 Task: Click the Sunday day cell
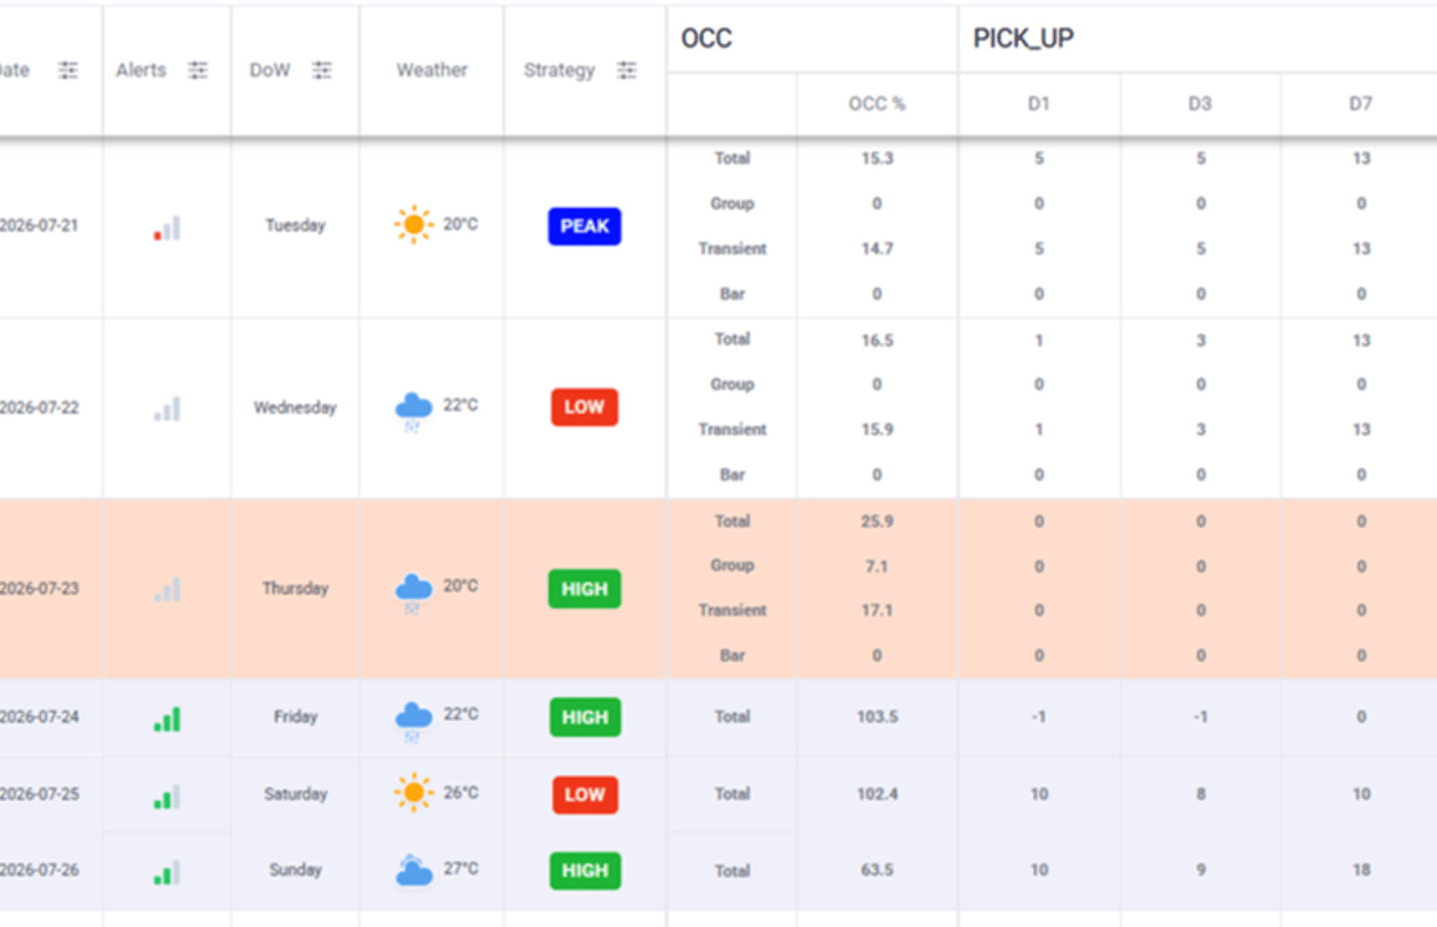coord(295,870)
